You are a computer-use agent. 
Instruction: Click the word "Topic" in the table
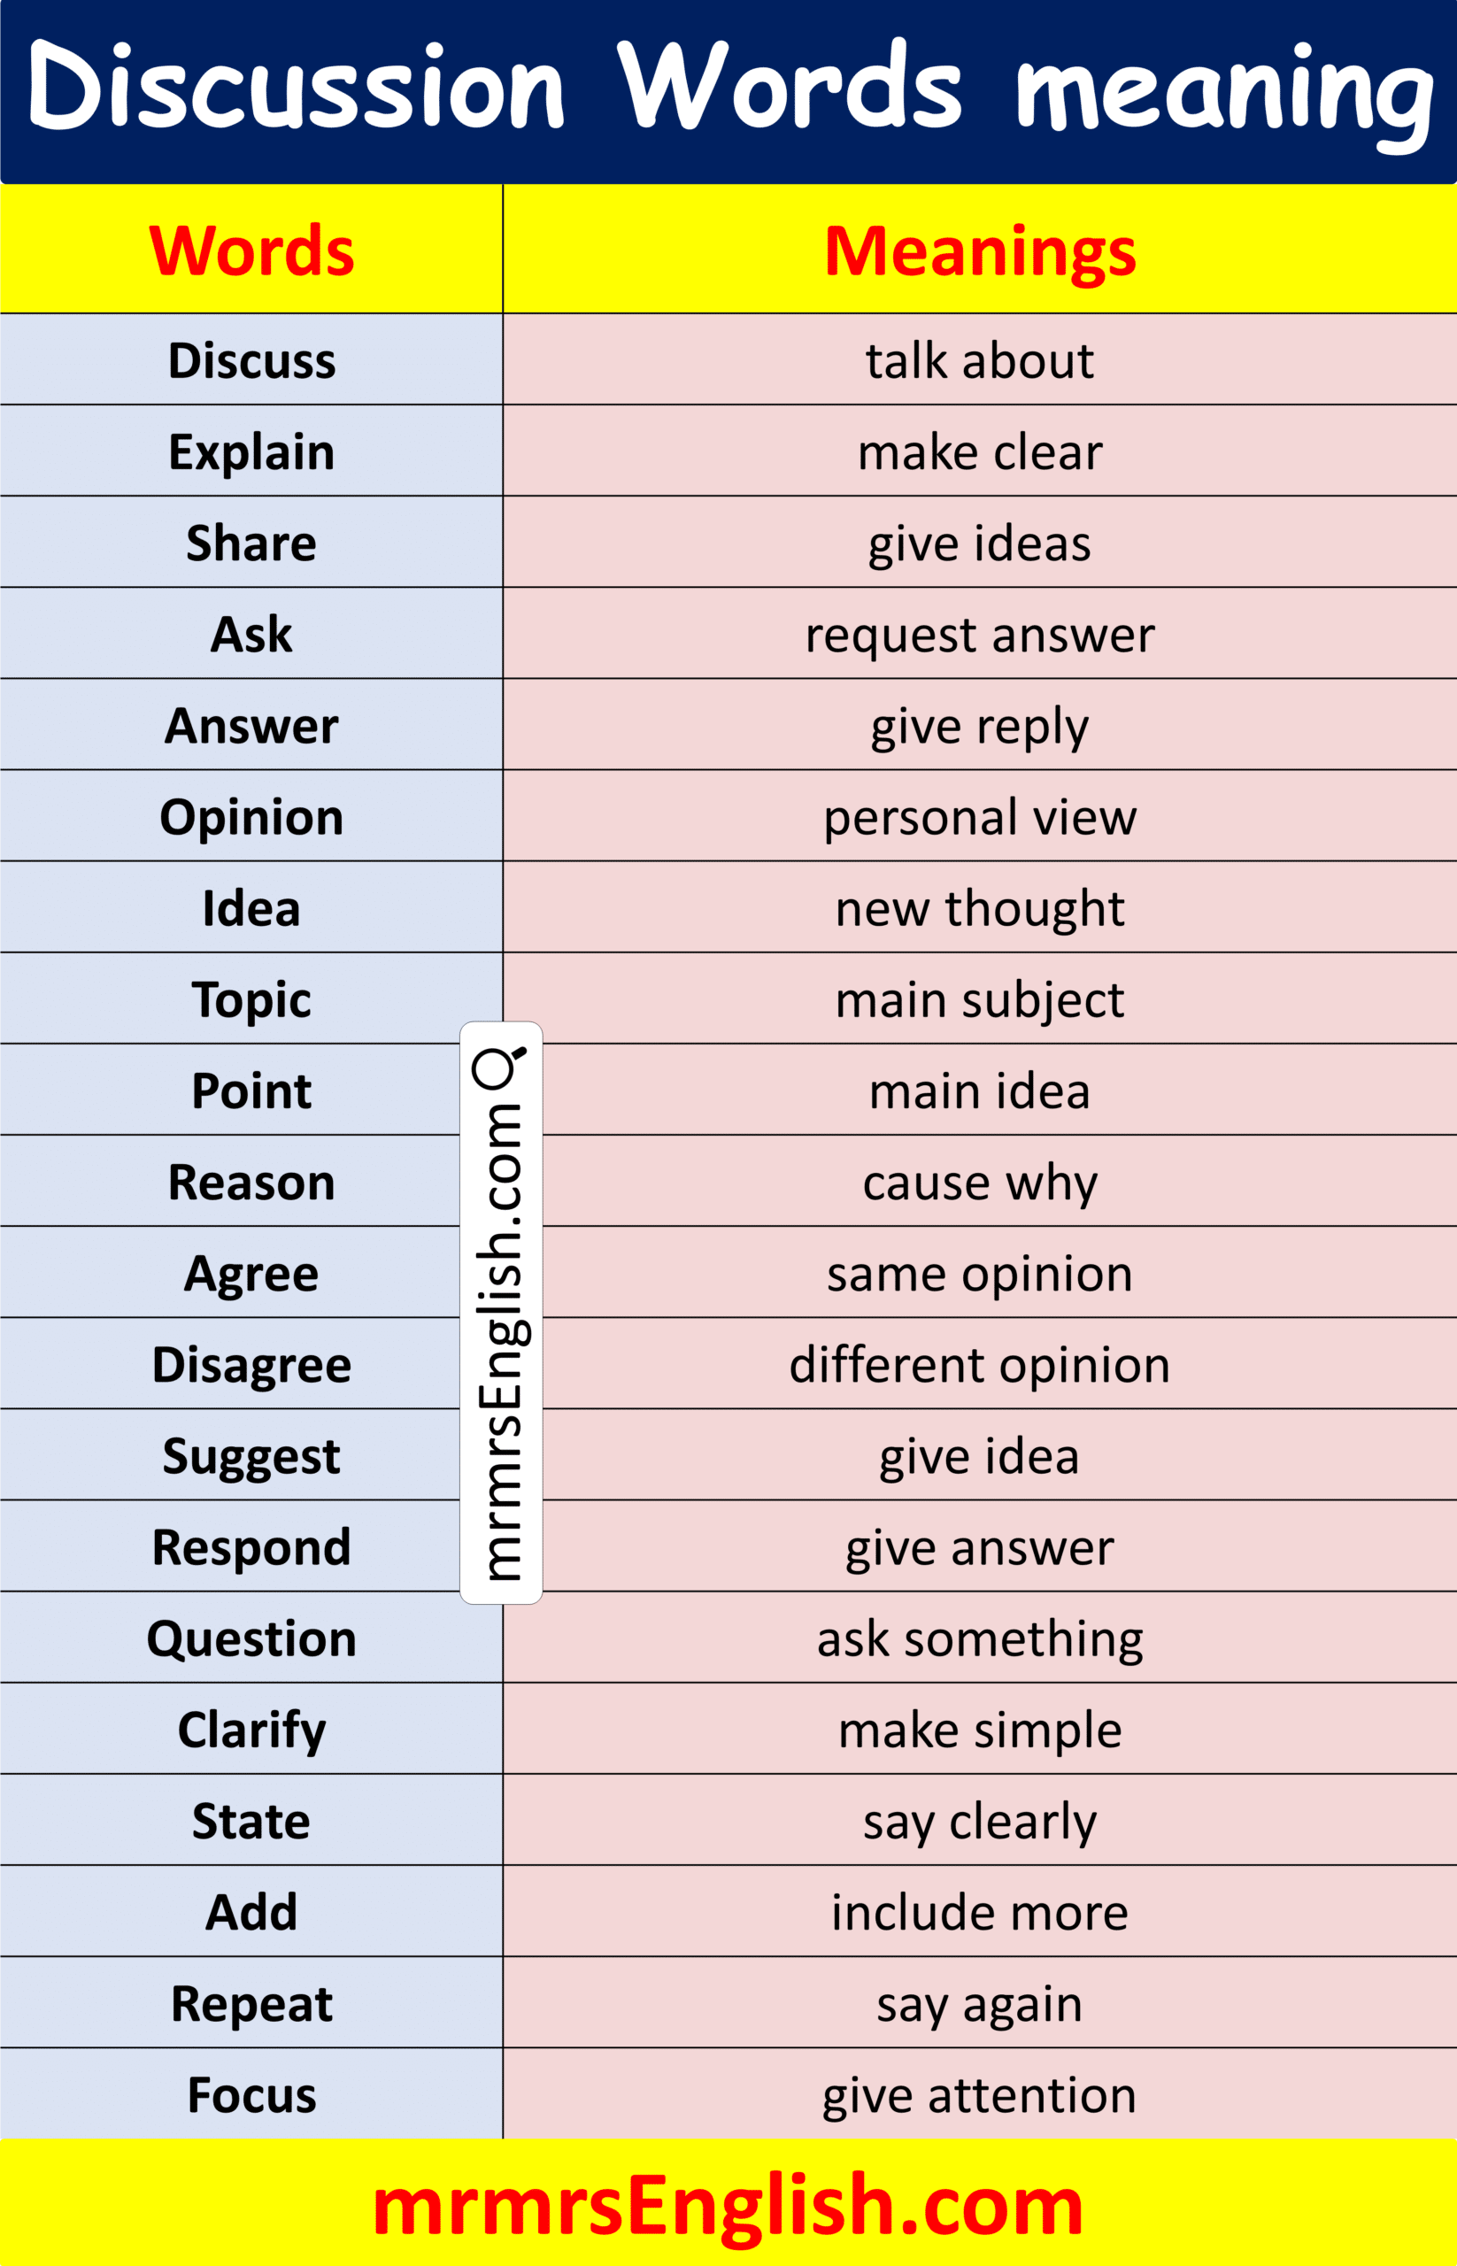pos(251,999)
